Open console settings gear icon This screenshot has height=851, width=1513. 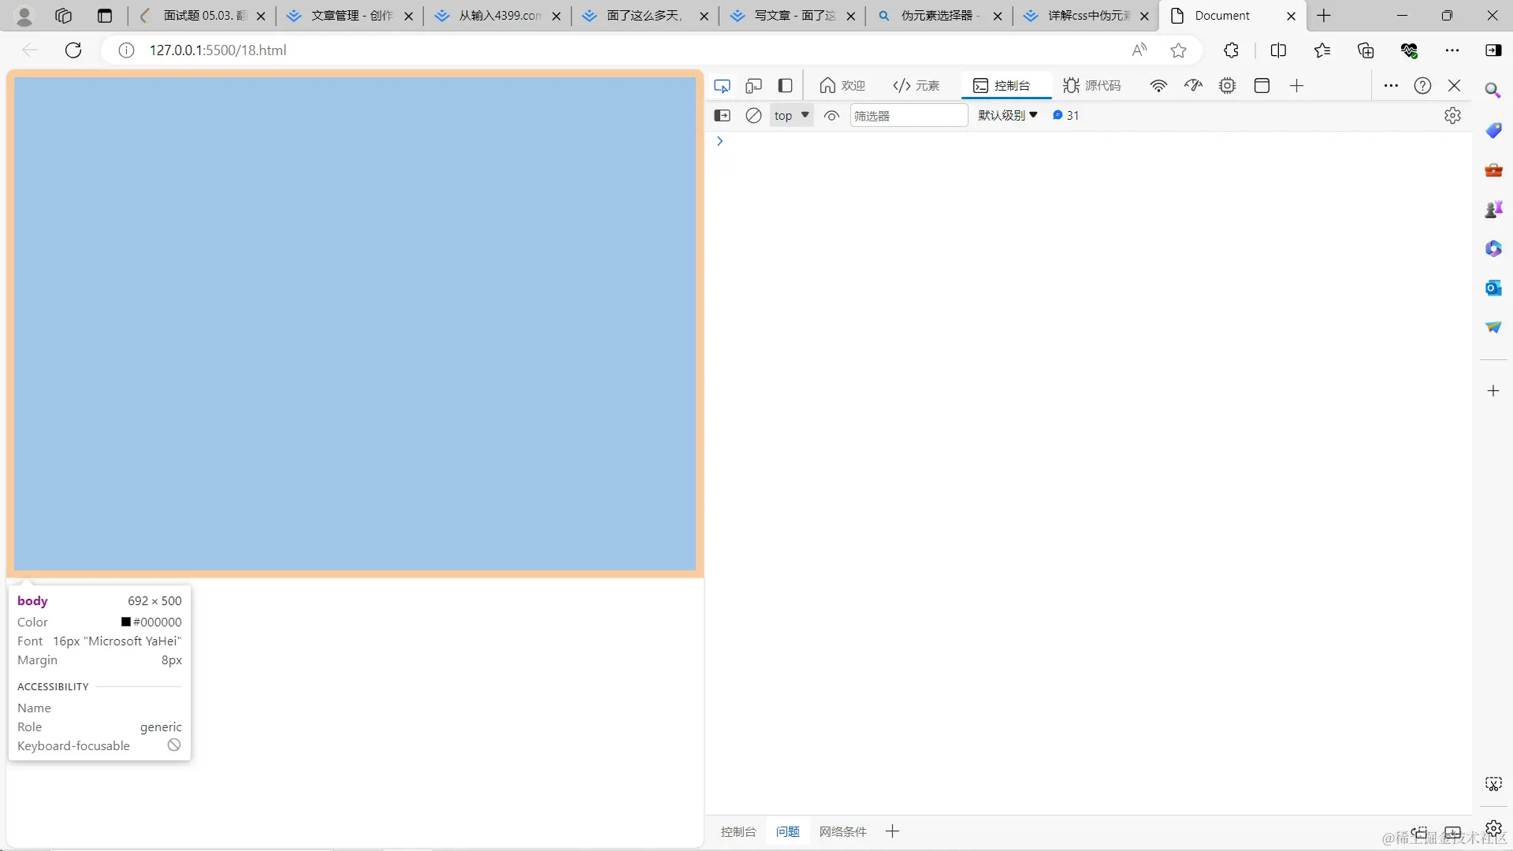click(x=1452, y=116)
